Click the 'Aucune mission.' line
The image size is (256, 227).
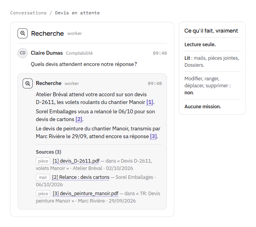click(203, 106)
